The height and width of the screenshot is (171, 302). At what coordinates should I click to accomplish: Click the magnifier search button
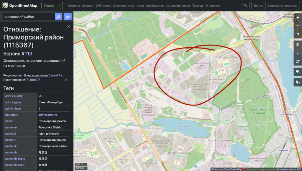pyautogui.click(x=58, y=17)
